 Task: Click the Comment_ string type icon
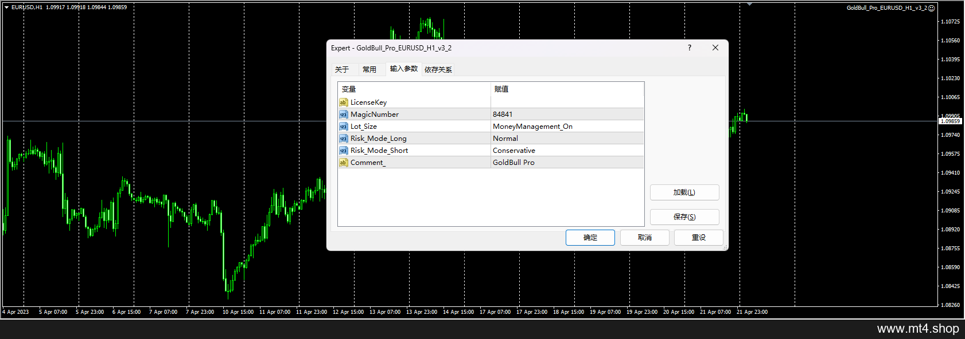pos(343,163)
